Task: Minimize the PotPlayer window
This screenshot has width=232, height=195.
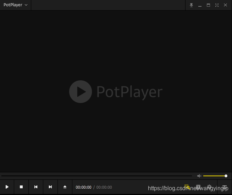Action: 200,6
